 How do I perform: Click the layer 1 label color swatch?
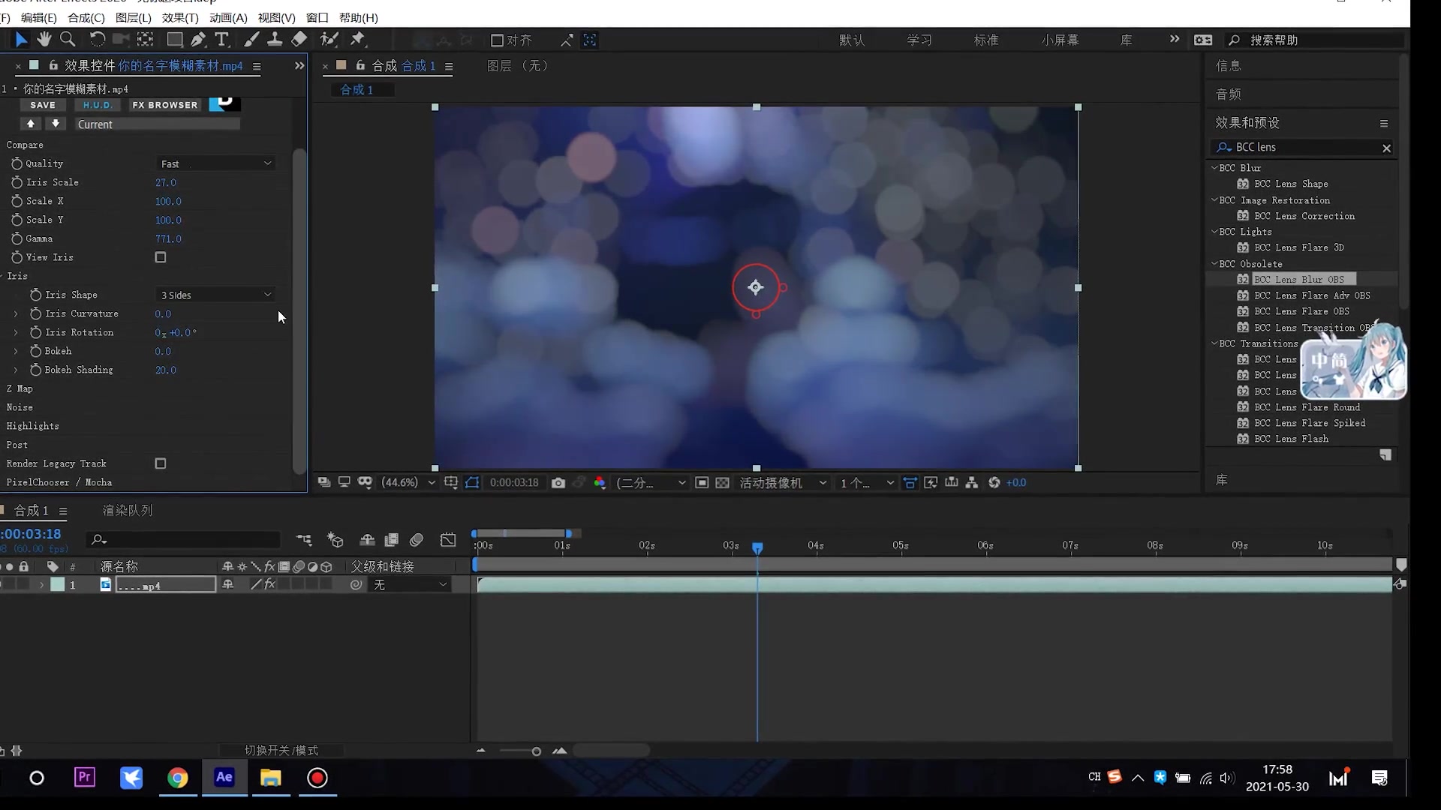point(58,585)
